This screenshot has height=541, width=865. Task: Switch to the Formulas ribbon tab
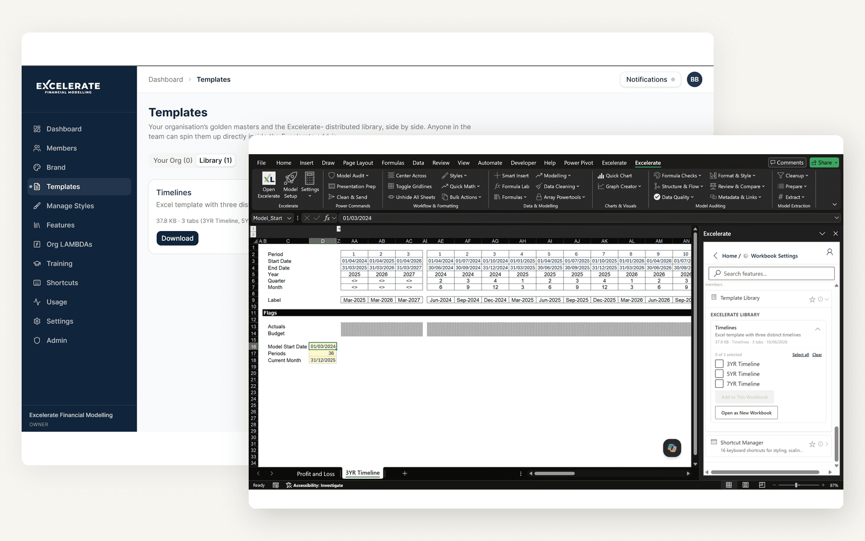pyautogui.click(x=392, y=163)
